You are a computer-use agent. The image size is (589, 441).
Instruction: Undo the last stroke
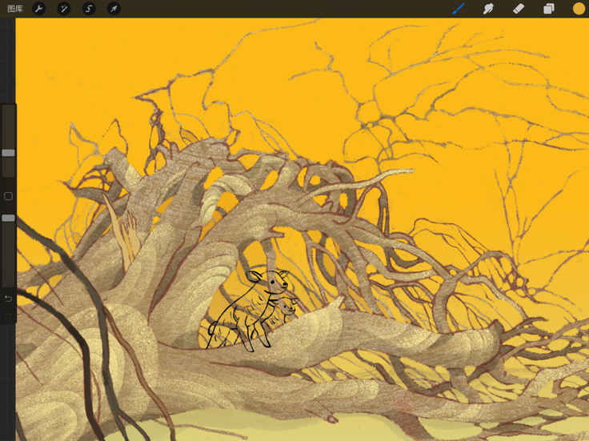(x=8, y=299)
